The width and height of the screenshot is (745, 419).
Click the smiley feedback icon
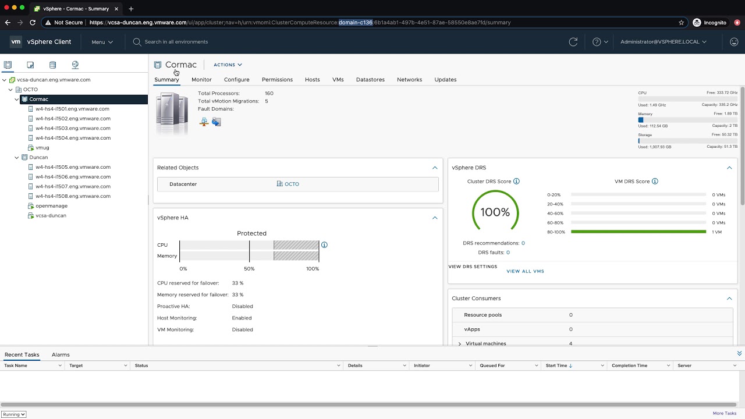pyautogui.click(x=734, y=42)
